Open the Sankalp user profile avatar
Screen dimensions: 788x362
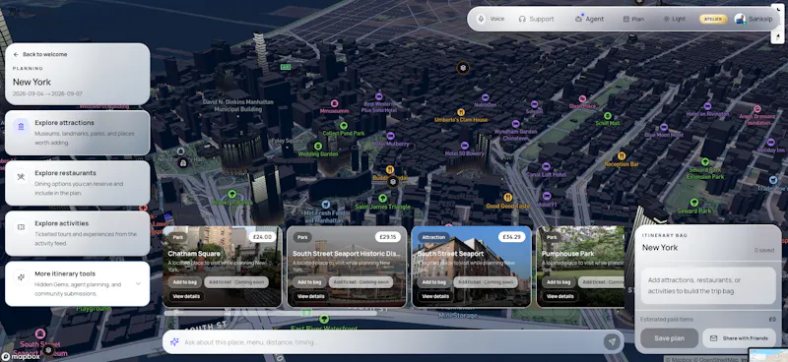(x=740, y=19)
